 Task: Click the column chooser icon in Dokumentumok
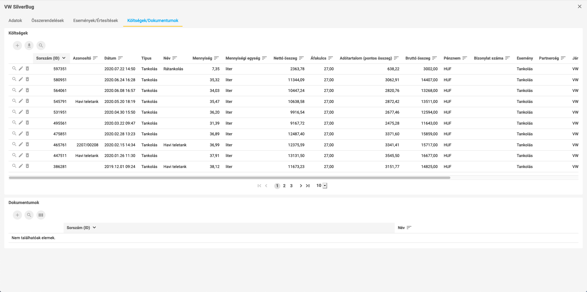coord(41,215)
